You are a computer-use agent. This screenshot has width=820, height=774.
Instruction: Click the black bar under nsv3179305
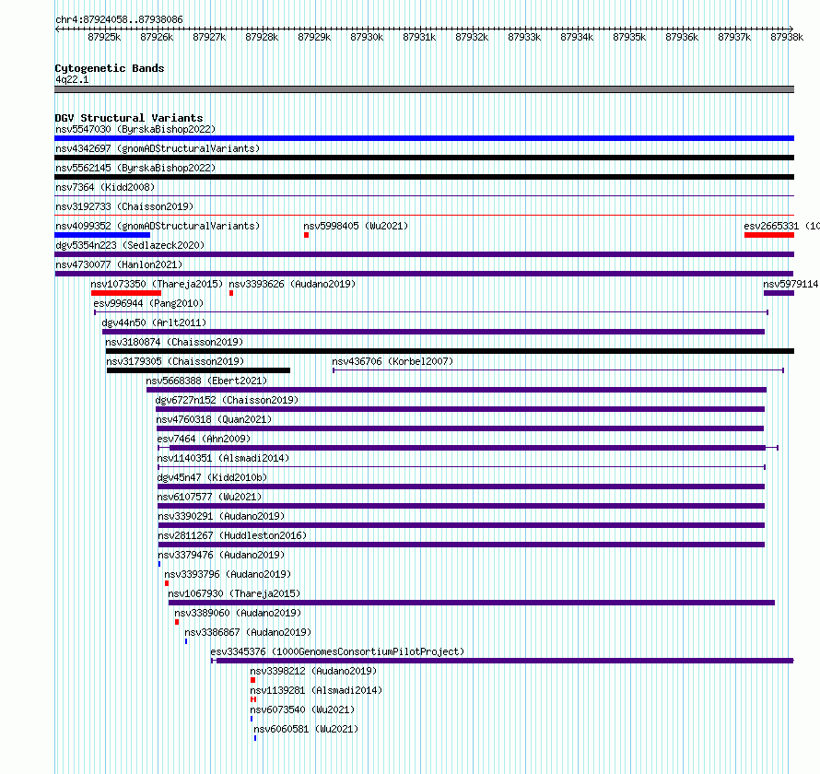(198, 370)
